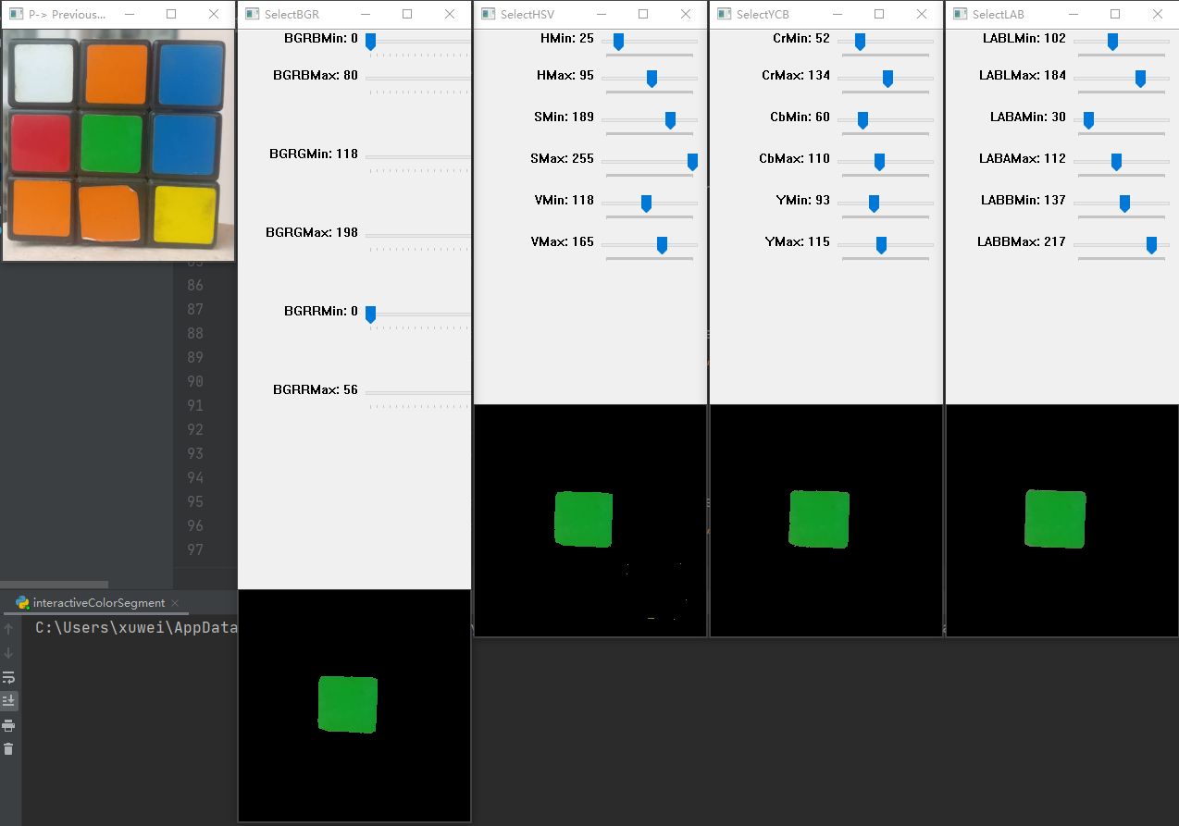Click the SelectLAB window title text
The width and height of the screenshot is (1179, 826).
pos(999,15)
